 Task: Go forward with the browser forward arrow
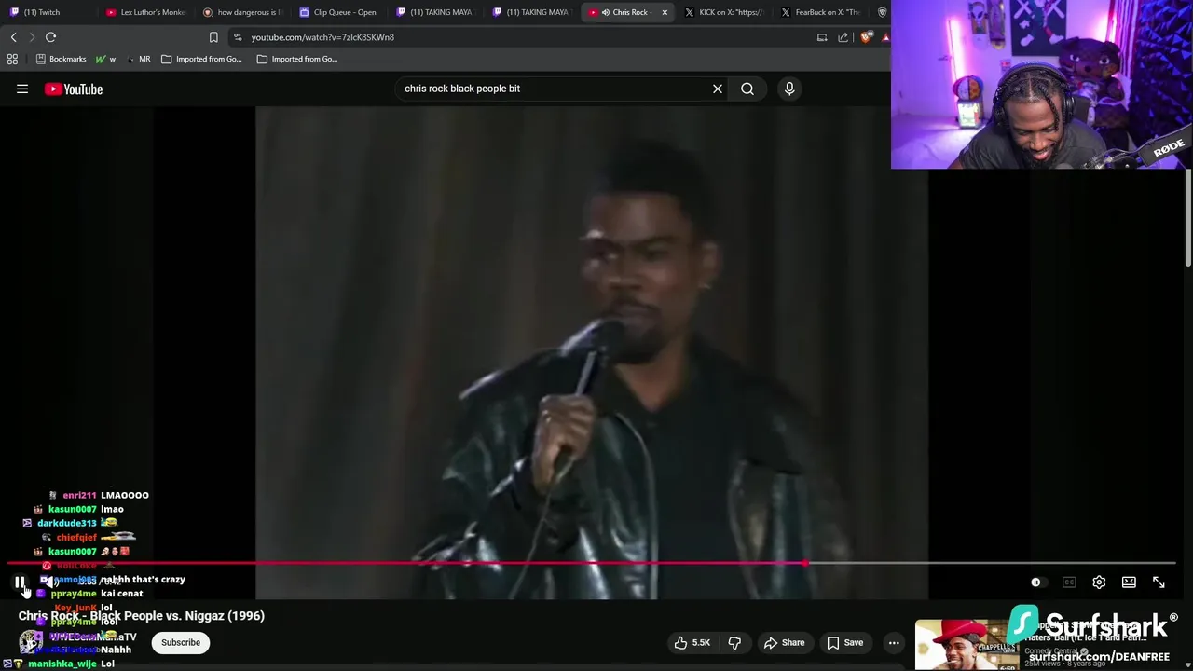click(32, 37)
